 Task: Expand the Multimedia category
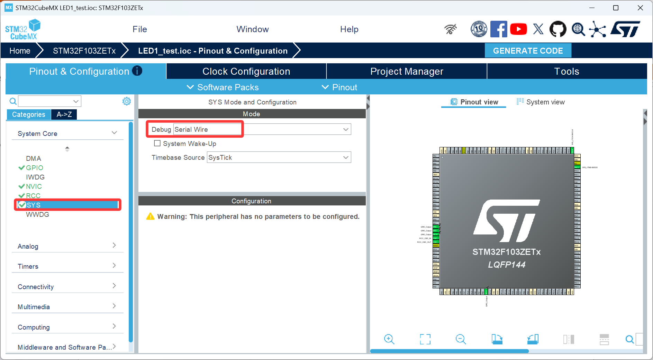67,306
